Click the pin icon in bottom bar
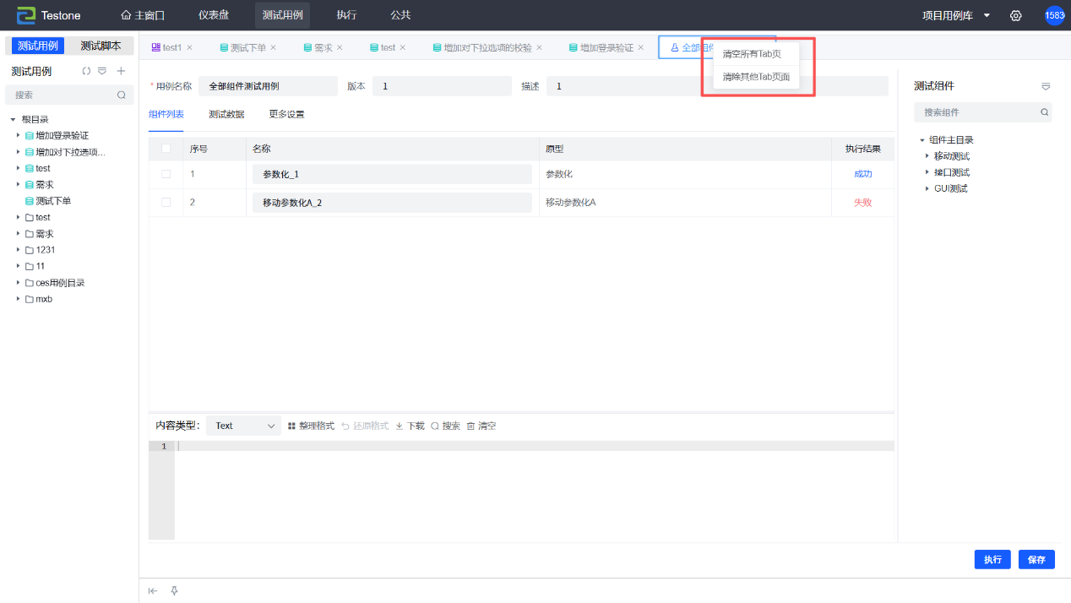 pos(174,591)
